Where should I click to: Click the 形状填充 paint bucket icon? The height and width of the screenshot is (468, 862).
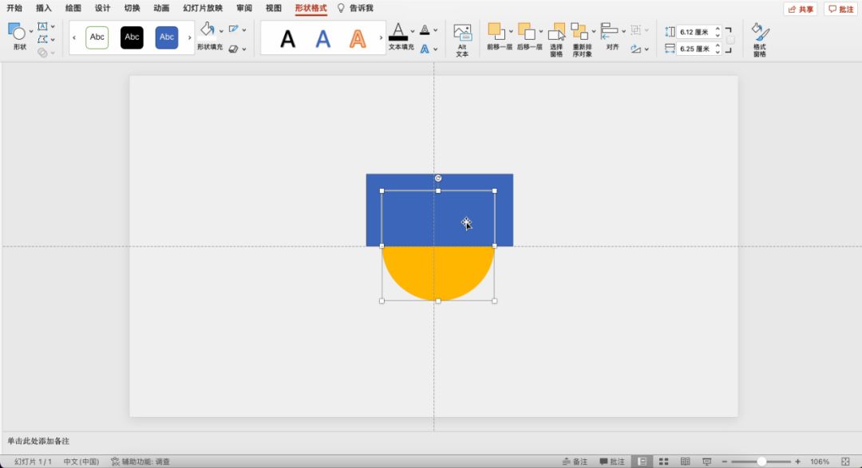click(208, 29)
